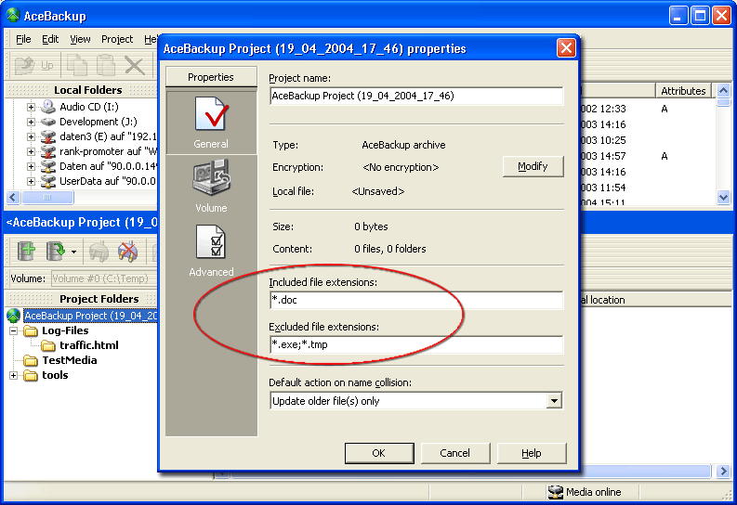
Task: Select the traffic.html item in tree
Action: [89, 346]
